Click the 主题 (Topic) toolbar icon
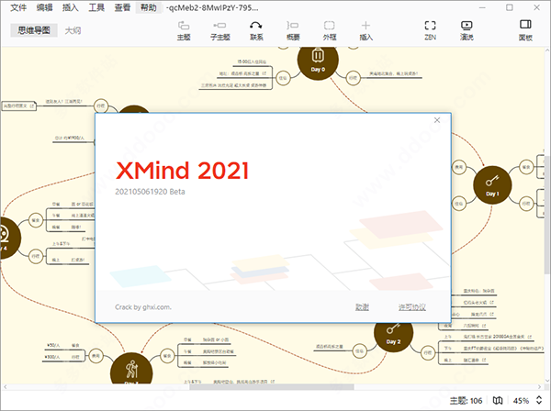The height and width of the screenshot is (411, 551). point(184,30)
